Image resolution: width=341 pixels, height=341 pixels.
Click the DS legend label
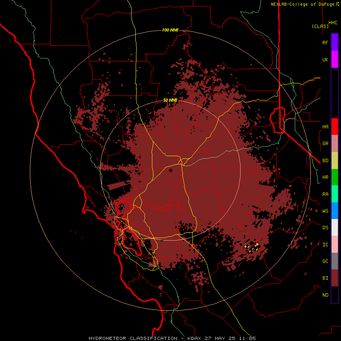coord(325,228)
